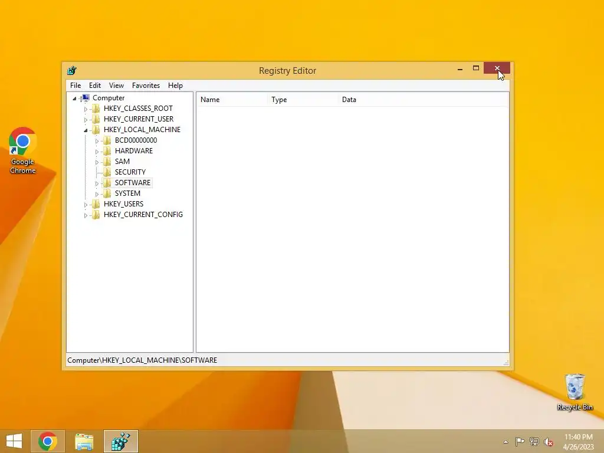
Task: Click the Registry Editor taskbar button
Action: [120, 441]
